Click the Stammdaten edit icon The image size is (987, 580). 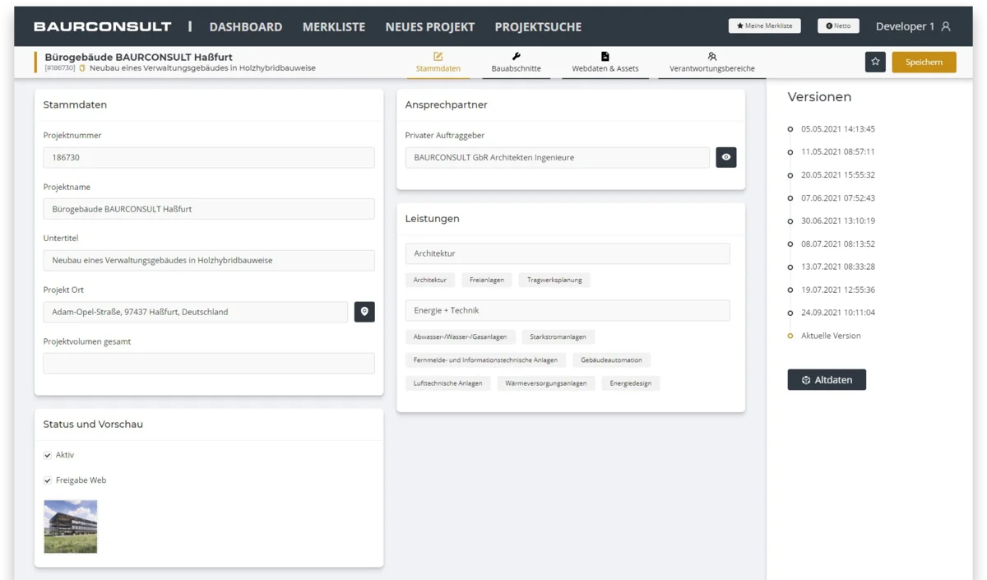(x=438, y=56)
